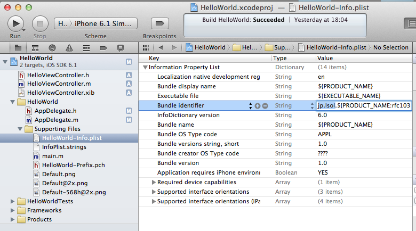
Task: Click the remove (−) button on Bundle identifier row
Action: [265, 106]
